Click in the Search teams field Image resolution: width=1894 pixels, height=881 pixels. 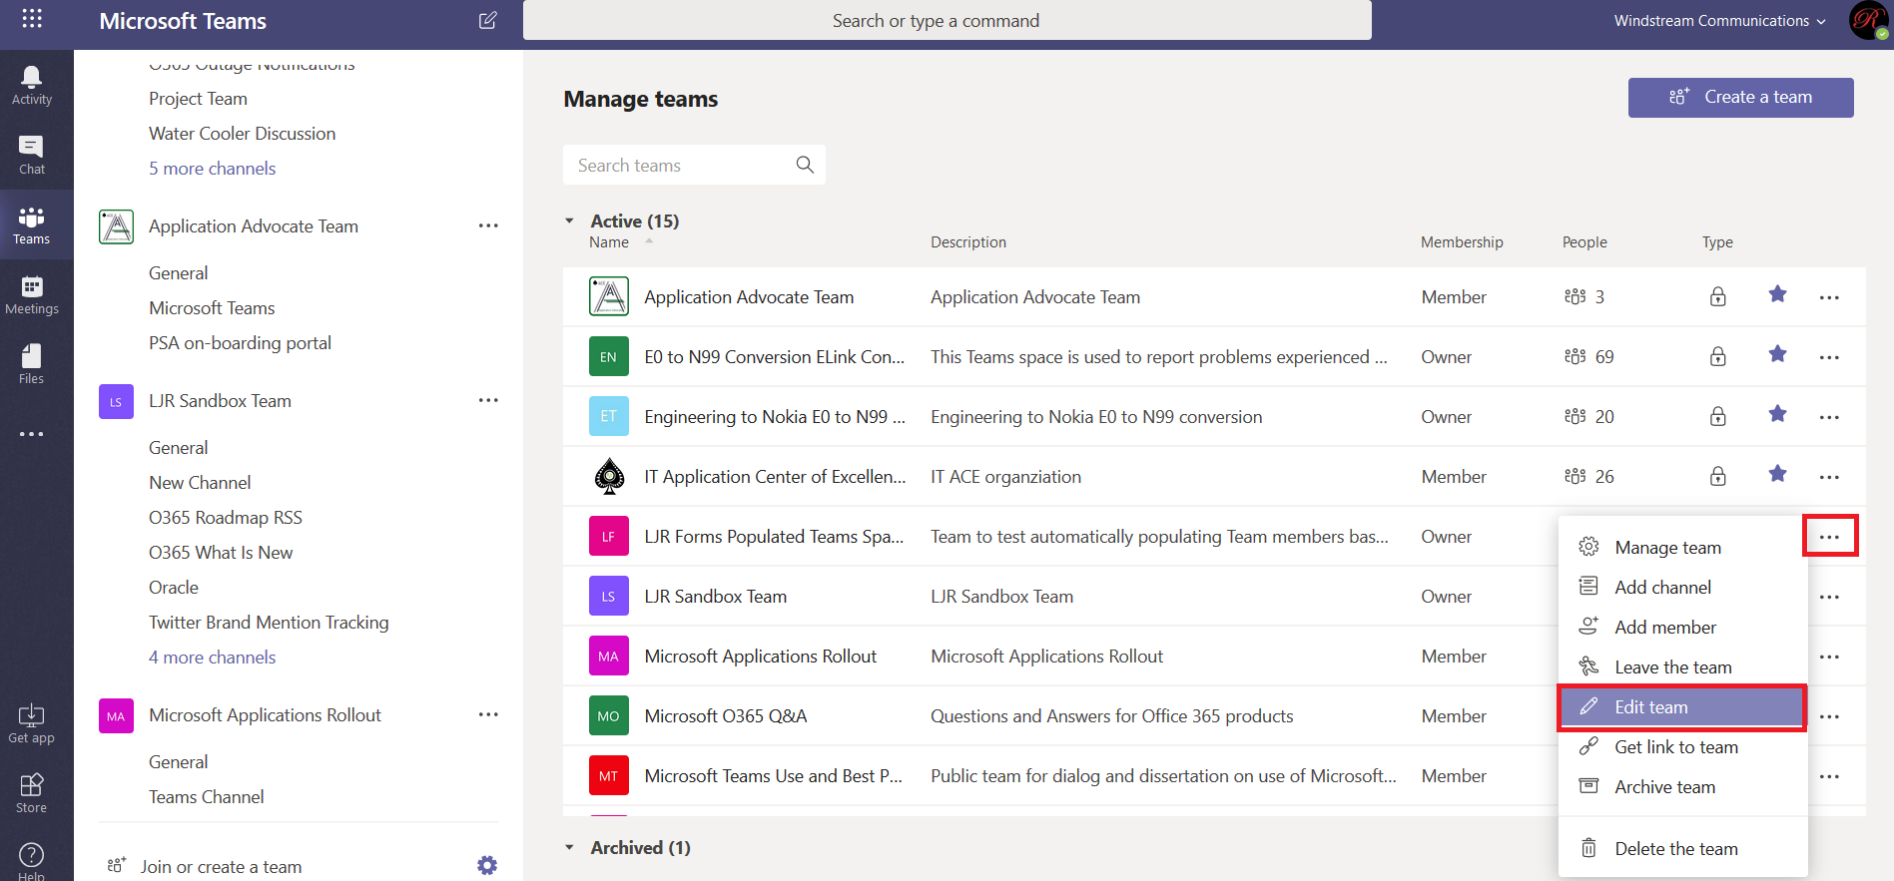tap(694, 165)
